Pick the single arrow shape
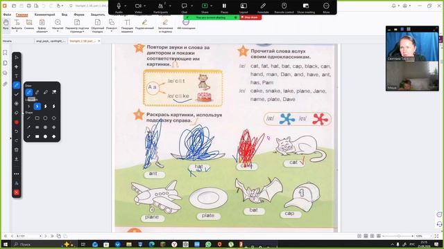Screen dimensions: 444x249 pos(29,127)
